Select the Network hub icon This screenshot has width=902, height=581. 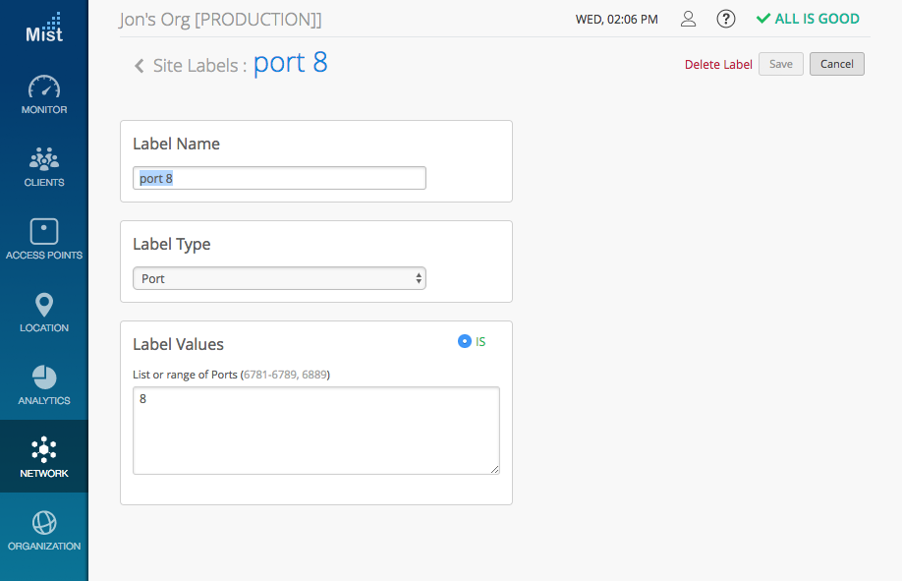pyautogui.click(x=44, y=450)
